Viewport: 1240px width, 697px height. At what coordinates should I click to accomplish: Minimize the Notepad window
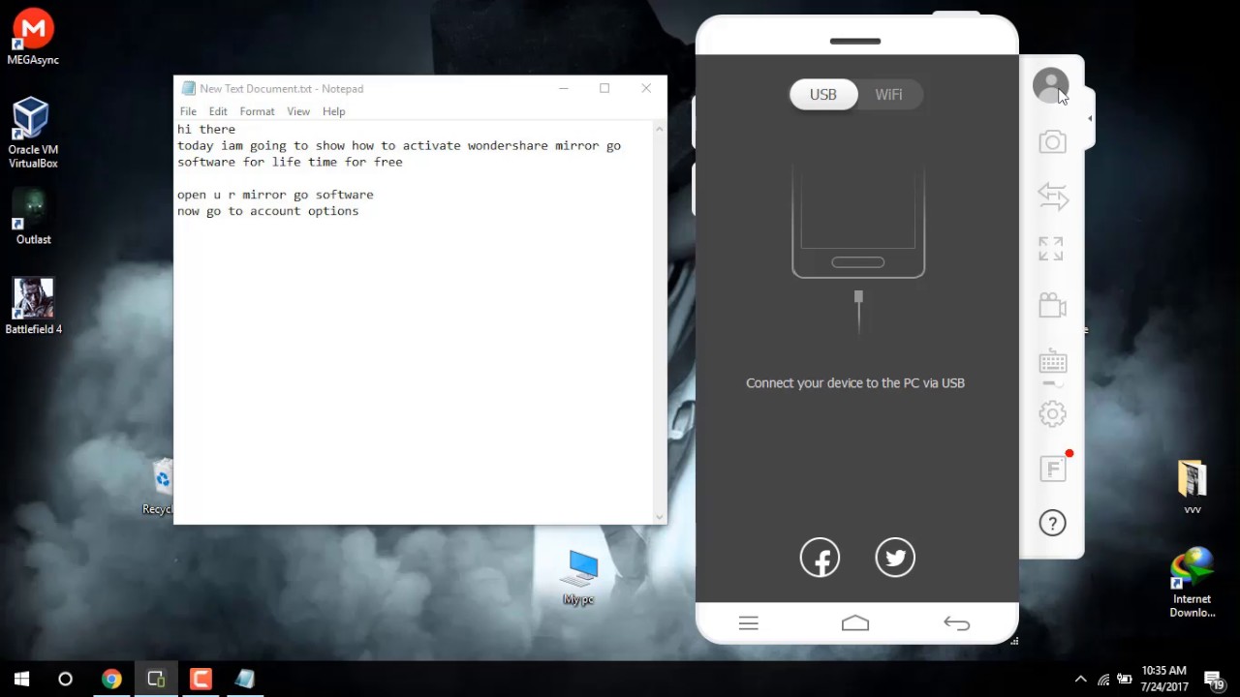[563, 88]
